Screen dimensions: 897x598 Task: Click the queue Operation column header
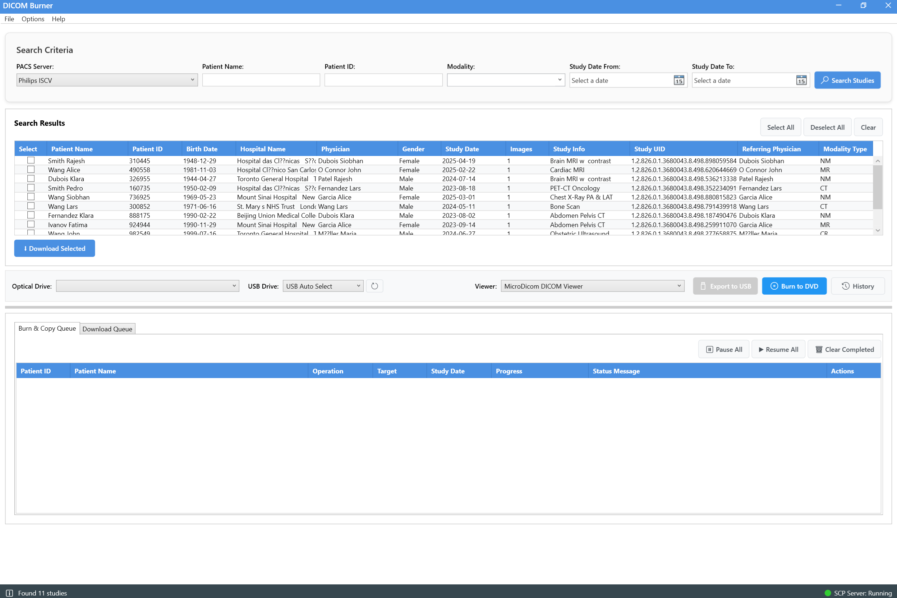[340, 371]
